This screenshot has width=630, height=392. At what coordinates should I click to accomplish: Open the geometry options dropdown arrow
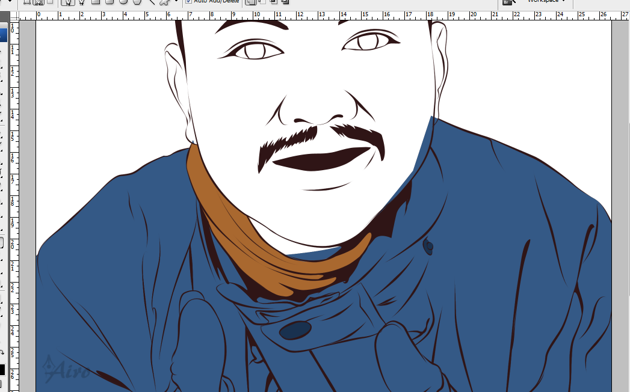coord(176,2)
